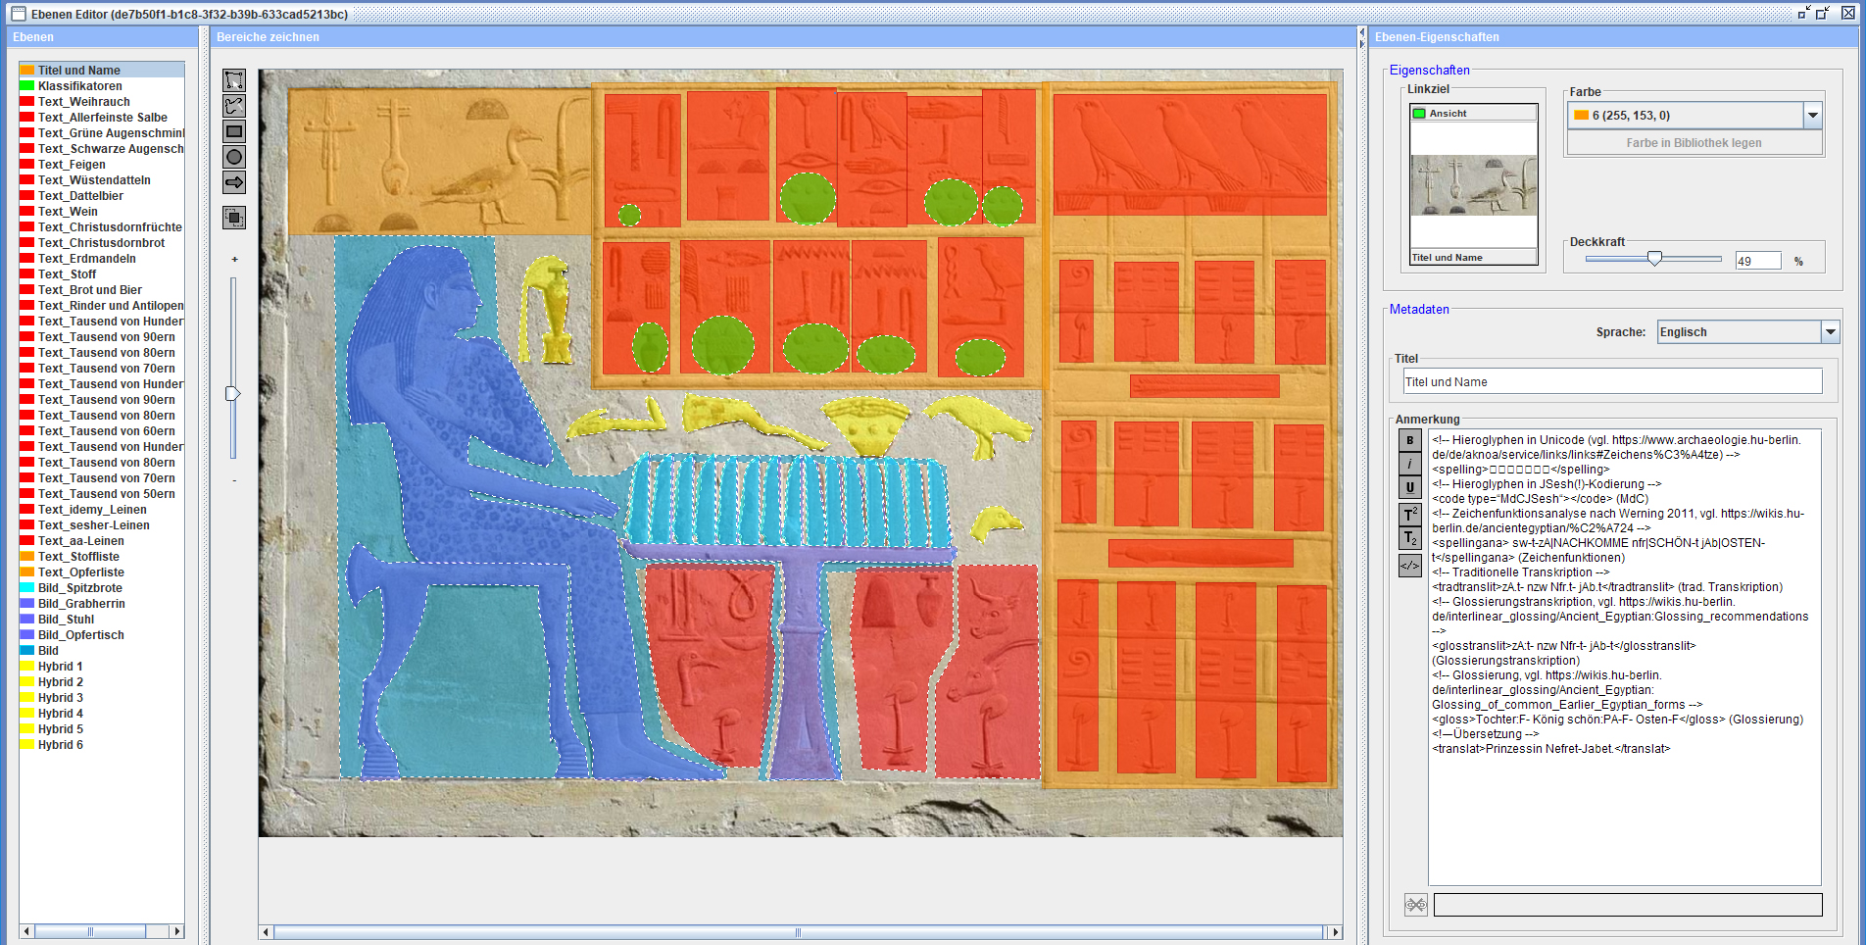Click the zoom out minus sign

click(234, 480)
